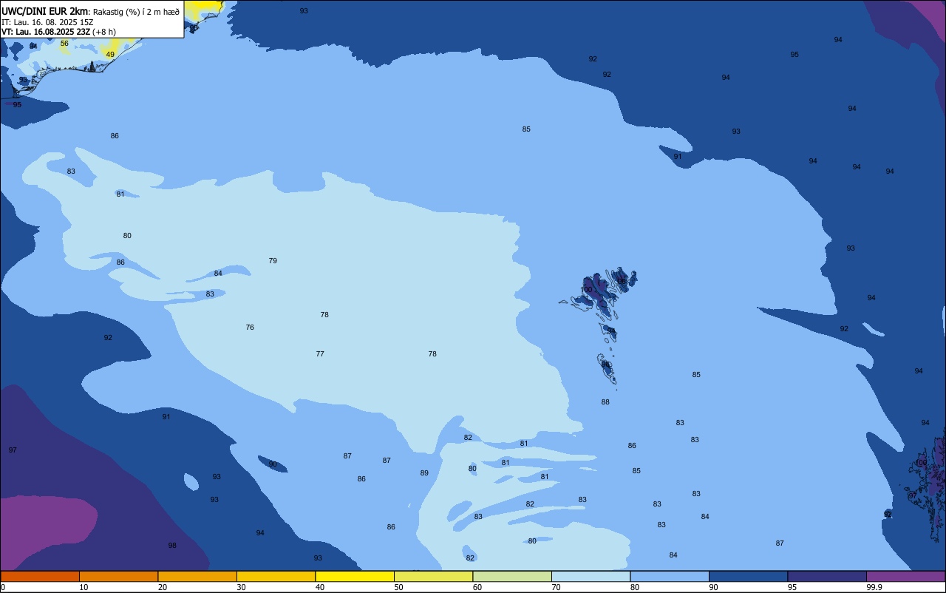The image size is (946, 593).
Task: Pick the 80–90 light blue legend segment
Action: click(x=670, y=576)
